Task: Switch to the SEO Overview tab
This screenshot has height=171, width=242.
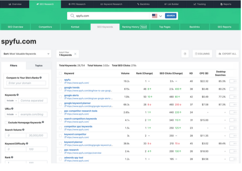Action: tap(15, 27)
